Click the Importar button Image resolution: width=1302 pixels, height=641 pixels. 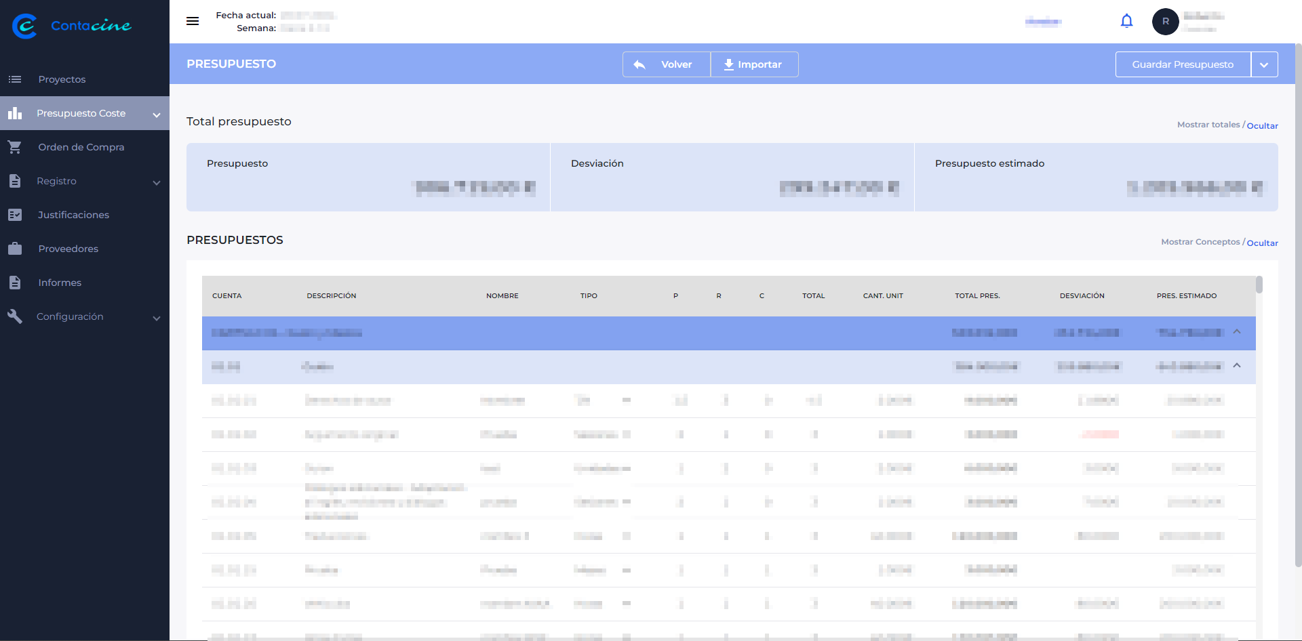click(754, 64)
